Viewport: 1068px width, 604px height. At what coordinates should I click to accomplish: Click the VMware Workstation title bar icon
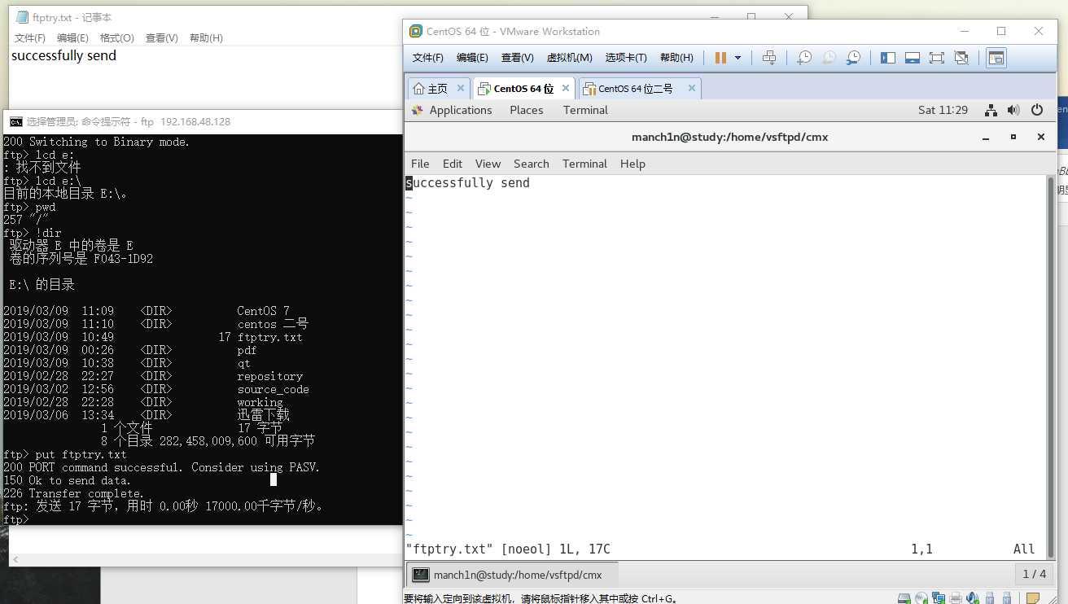(x=417, y=31)
